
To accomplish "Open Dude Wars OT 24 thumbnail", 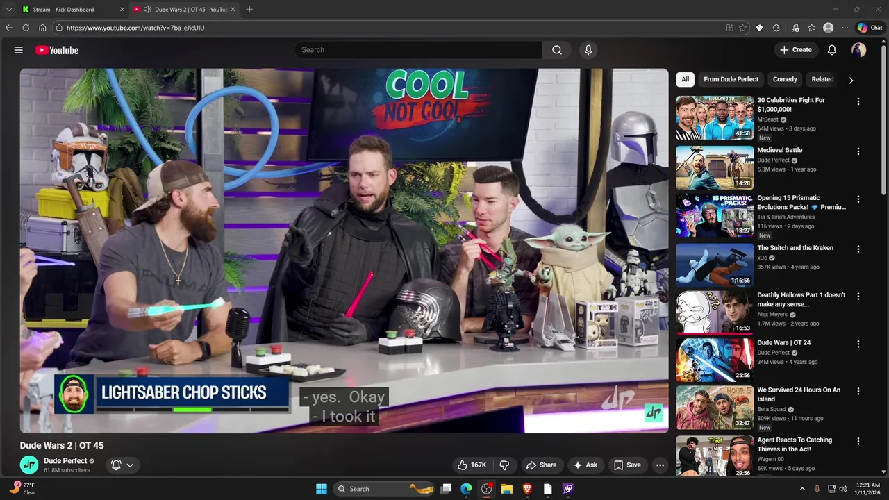I will click(715, 360).
